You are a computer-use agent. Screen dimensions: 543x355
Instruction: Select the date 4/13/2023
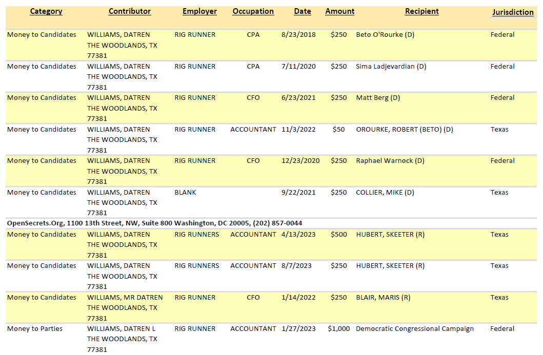point(298,235)
